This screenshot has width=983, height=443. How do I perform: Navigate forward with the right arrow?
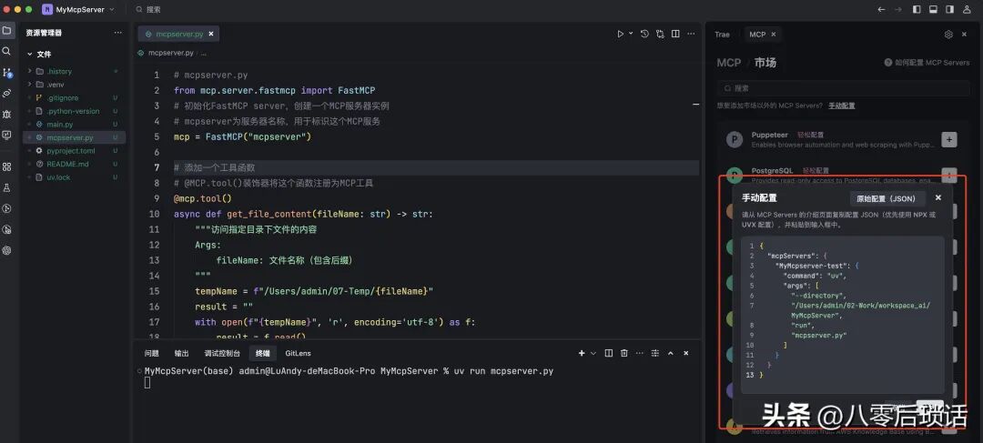click(x=898, y=9)
